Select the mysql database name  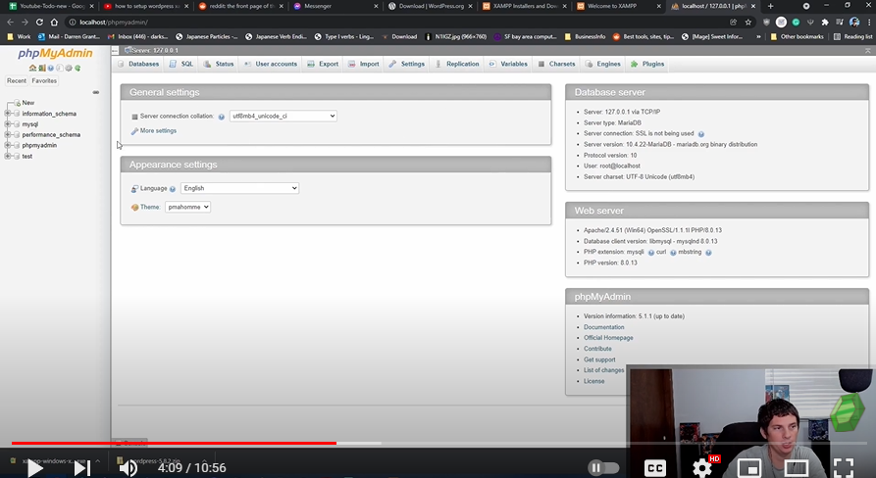[30, 124]
